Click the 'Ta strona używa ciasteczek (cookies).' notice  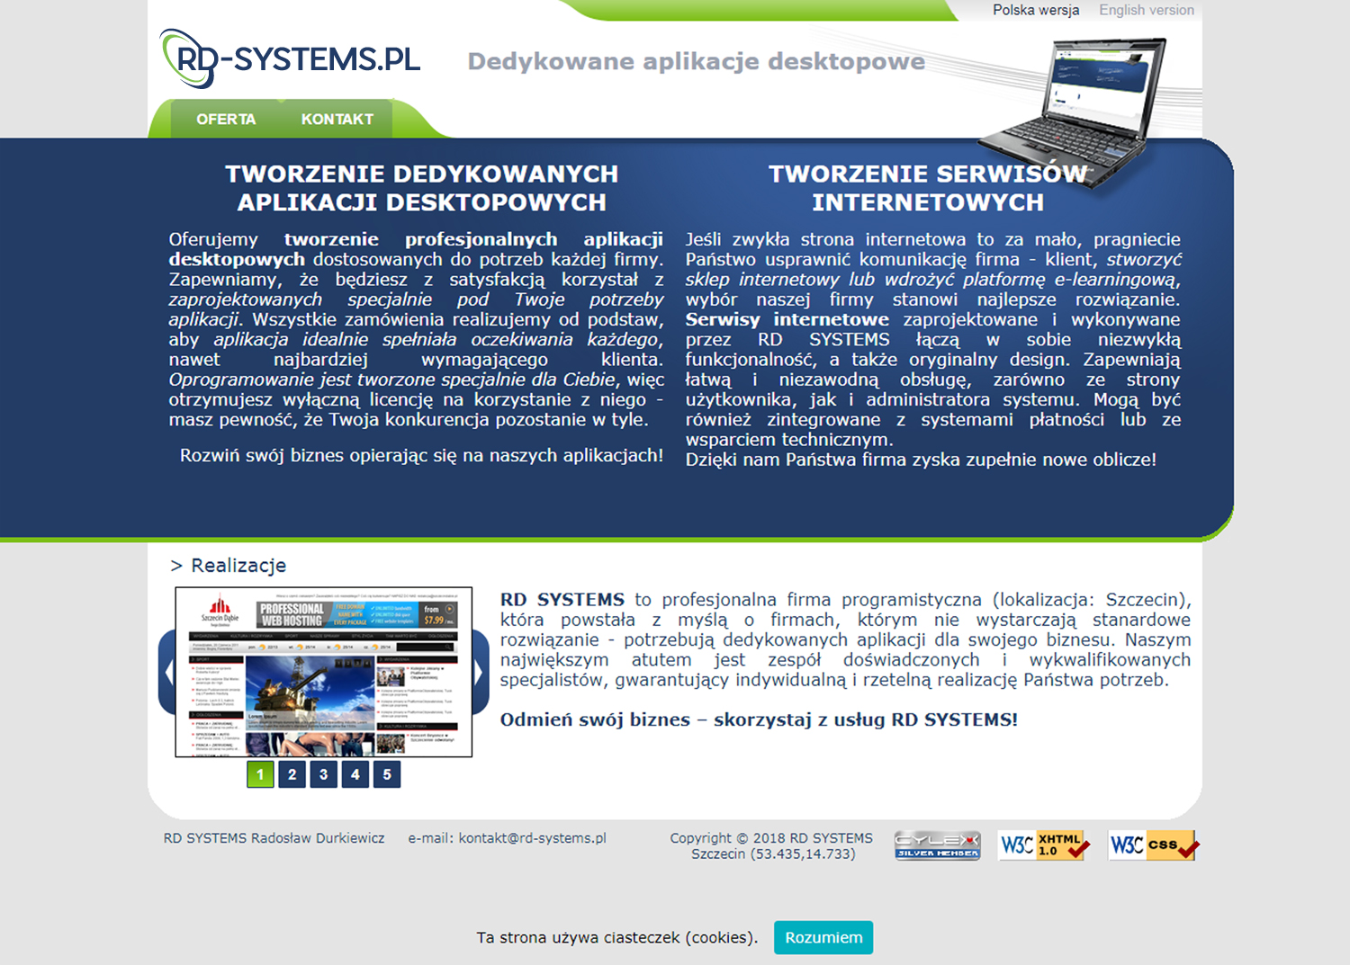(x=617, y=937)
